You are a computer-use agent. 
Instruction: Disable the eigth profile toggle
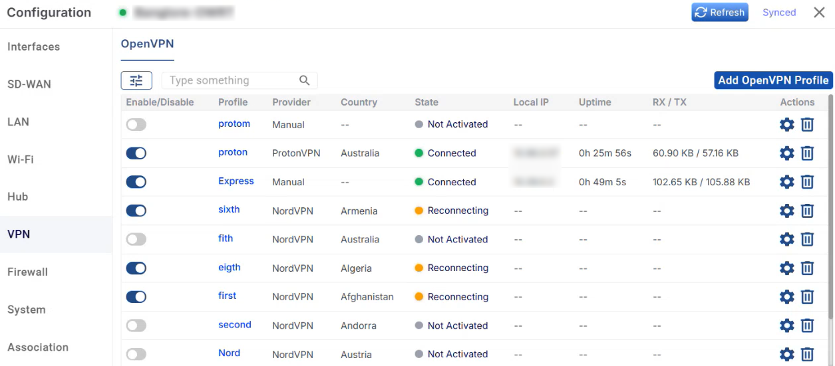(136, 268)
